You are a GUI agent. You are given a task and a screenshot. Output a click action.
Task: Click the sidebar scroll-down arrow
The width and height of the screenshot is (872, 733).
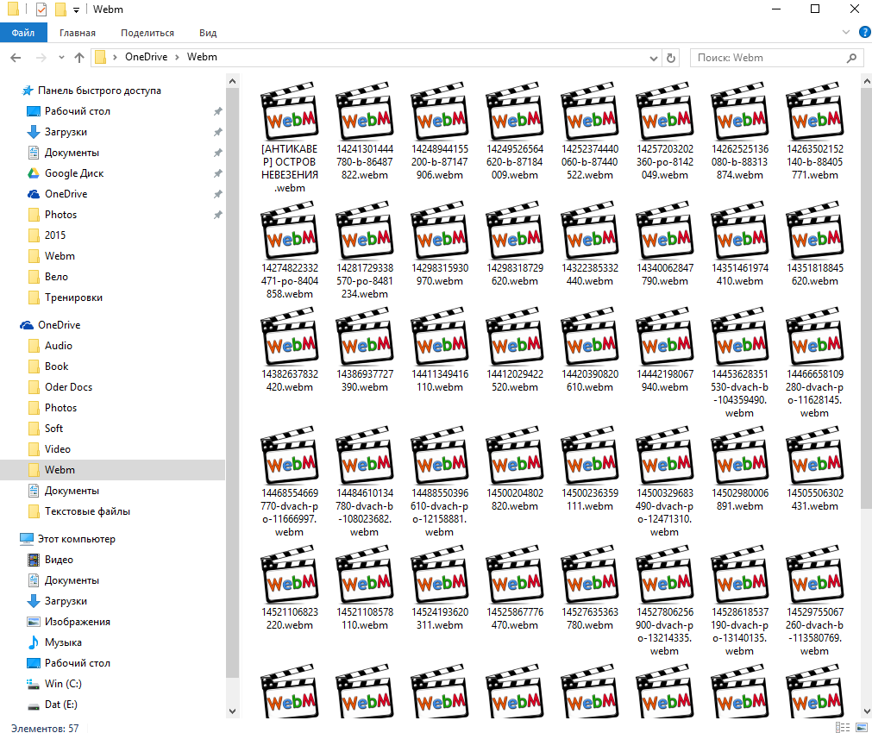(x=233, y=711)
